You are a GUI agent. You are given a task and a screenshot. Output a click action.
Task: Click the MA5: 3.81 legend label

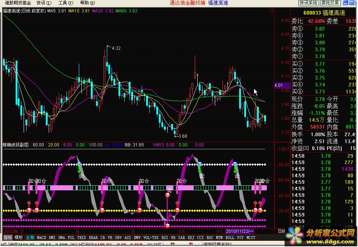tap(57, 11)
